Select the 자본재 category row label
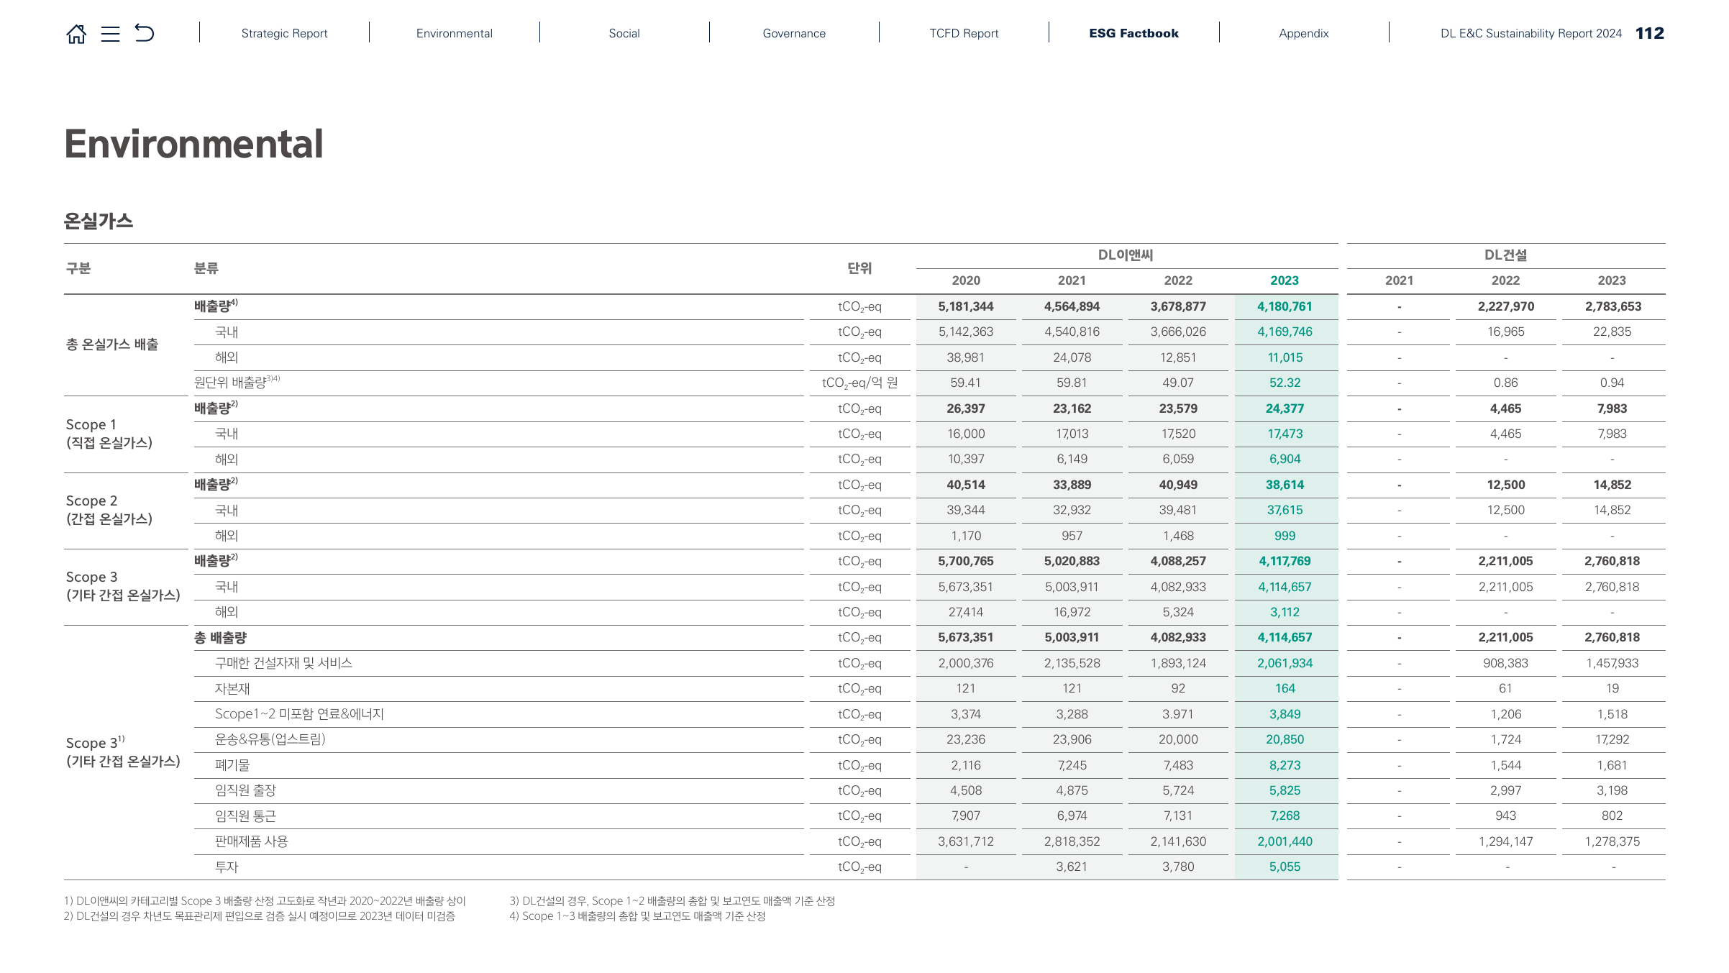Image resolution: width=1729 pixels, height=973 pixels. click(x=232, y=688)
